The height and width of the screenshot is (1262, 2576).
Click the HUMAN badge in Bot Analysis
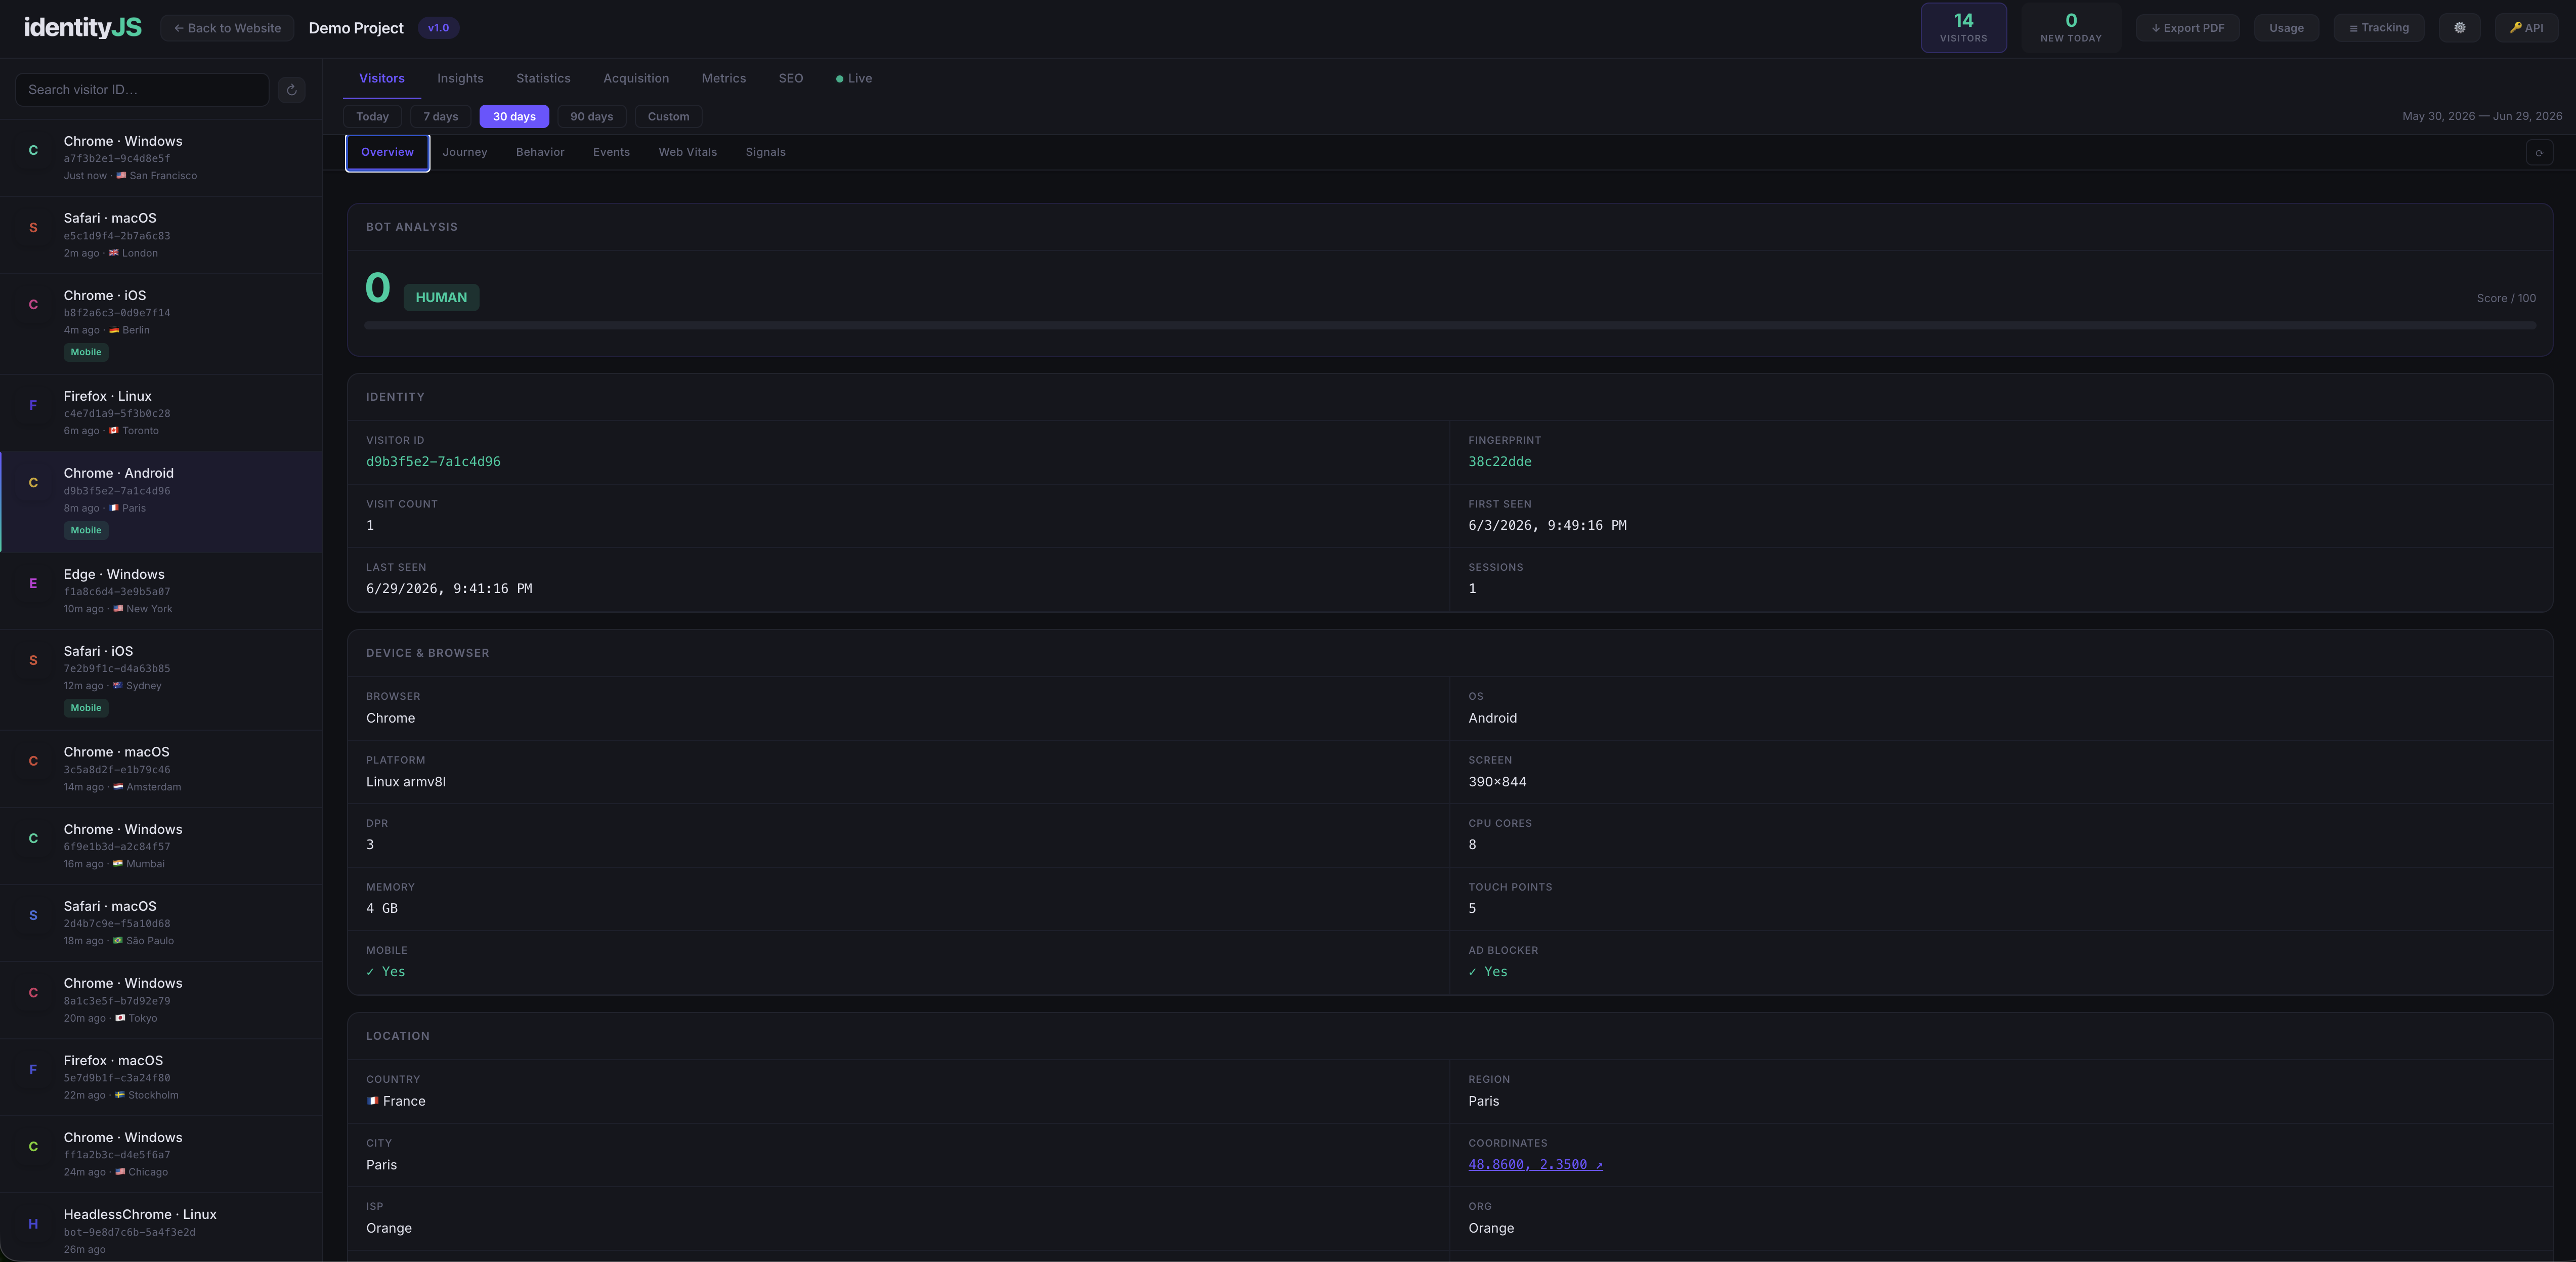pyautogui.click(x=441, y=297)
